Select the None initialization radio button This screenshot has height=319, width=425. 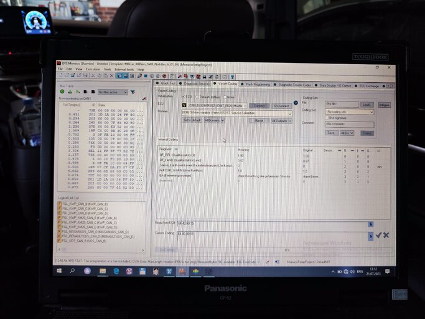(x=225, y=97)
